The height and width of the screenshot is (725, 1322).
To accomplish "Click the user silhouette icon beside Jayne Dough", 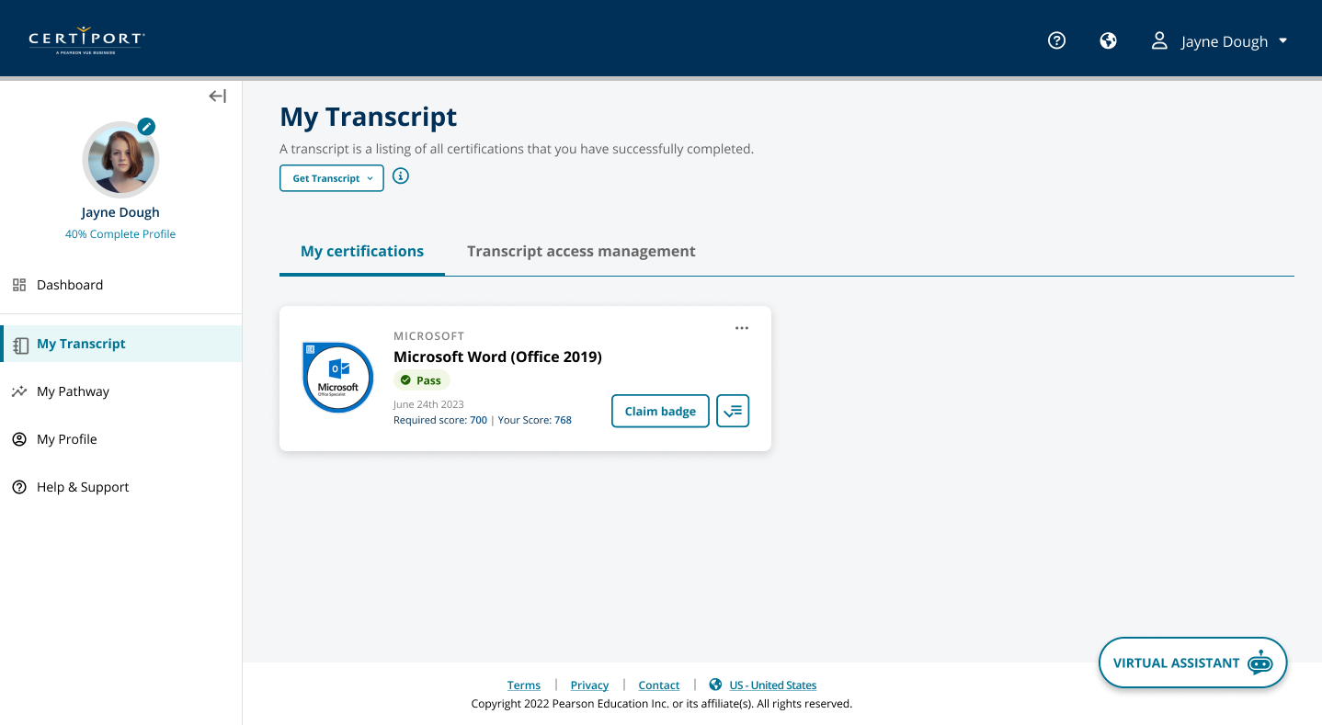I will click(x=1160, y=40).
